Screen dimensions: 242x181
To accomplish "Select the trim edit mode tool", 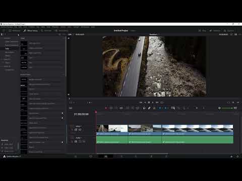I will 111,108.
